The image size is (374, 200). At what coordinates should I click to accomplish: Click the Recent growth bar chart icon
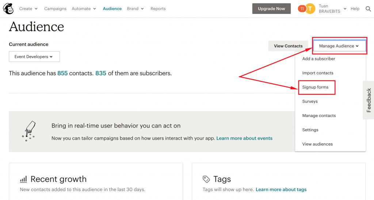(x=23, y=179)
